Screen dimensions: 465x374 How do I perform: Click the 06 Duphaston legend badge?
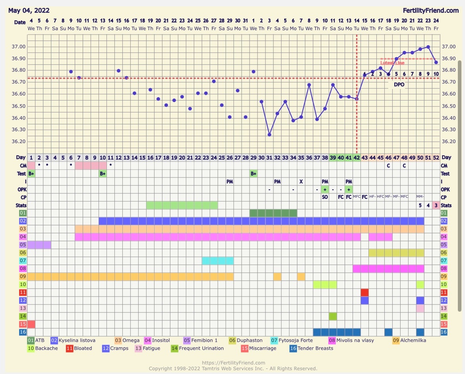(x=232, y=340)
